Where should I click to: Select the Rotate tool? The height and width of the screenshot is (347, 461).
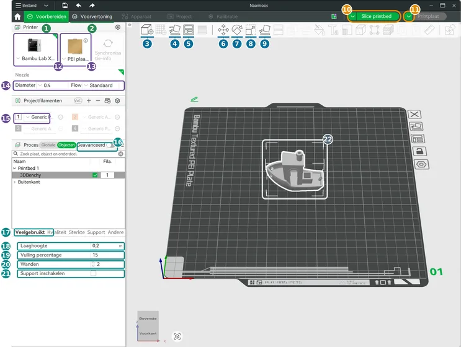[x=237, y=30]
